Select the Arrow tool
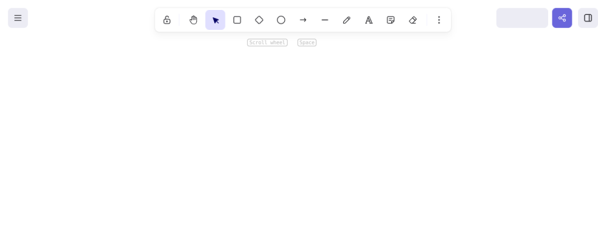The image size is (598, 239). pyautogui.click(x=303, y=20)
